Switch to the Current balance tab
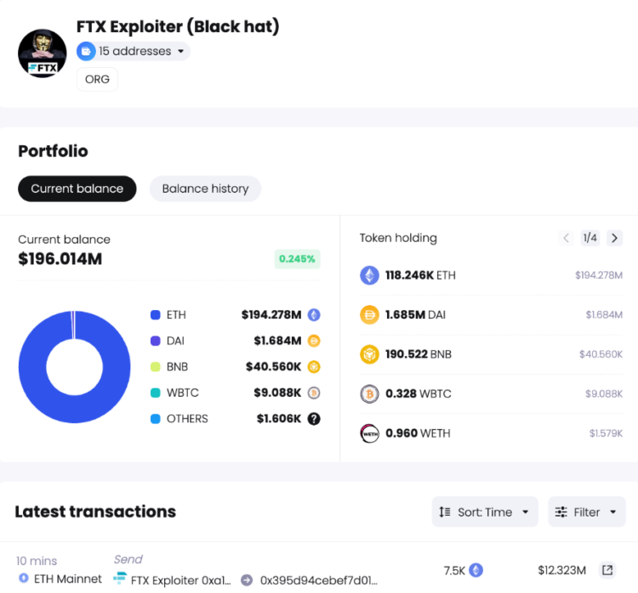 (x=77, y=189)
